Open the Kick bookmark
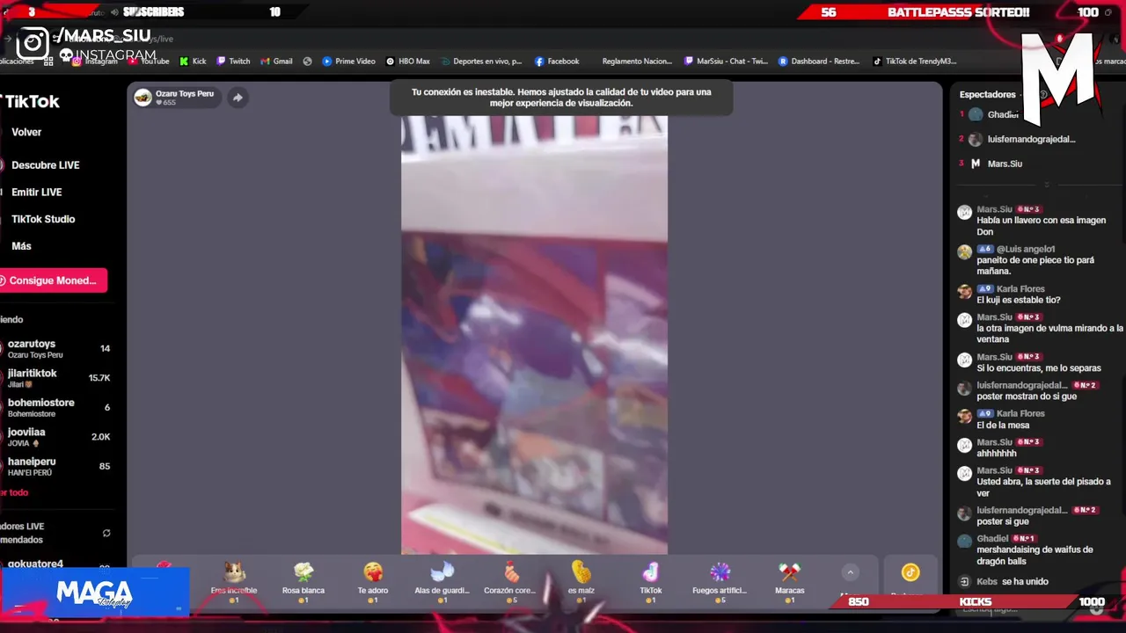Viewport: 1126px width, 633px height. pyautogui.click(x=193, y=62)
